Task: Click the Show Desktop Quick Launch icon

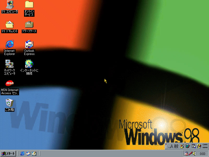Action: 34,154
